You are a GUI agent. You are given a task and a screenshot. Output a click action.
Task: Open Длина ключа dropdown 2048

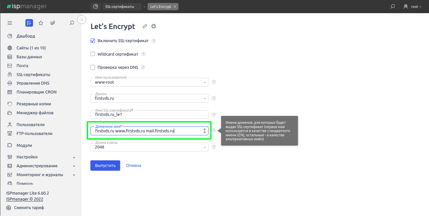point(149,147)
